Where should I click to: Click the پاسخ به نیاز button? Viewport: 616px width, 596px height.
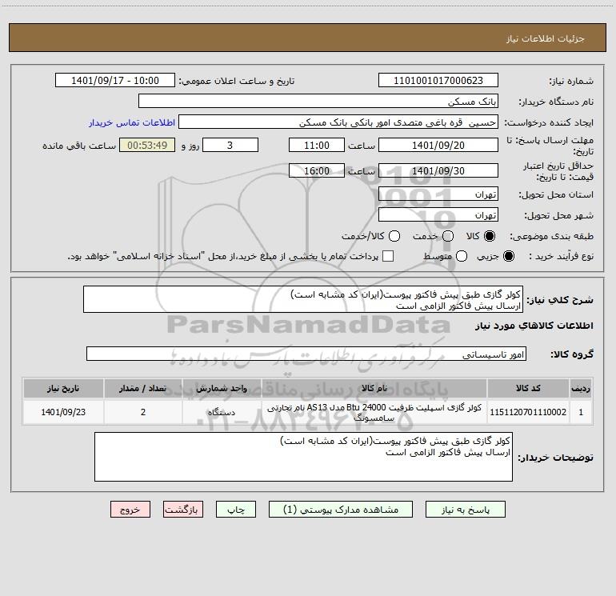pyautogui.click(x=465, y=509)
